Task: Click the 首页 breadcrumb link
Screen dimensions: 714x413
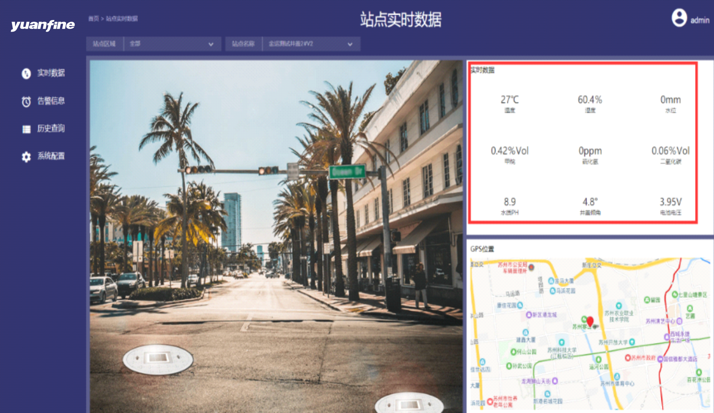Action: [93, 18]
